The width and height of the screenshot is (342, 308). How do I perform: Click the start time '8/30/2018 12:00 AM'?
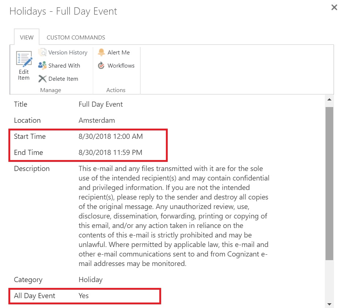[111, 136]
